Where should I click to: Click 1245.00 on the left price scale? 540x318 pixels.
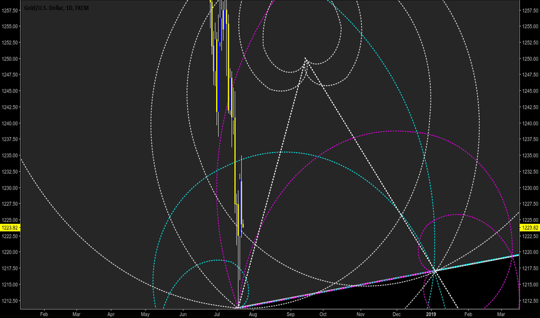click(10, 91)
